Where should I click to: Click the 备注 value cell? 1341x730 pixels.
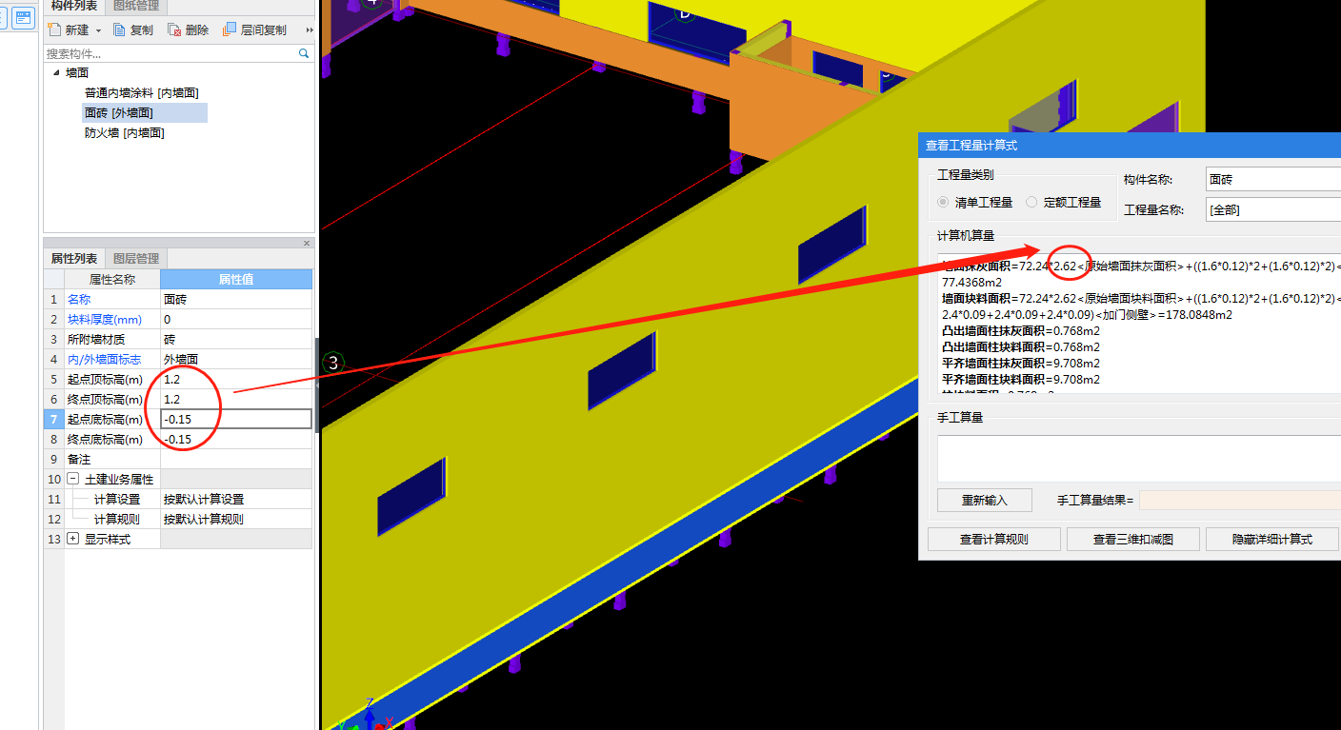[236, 459]
